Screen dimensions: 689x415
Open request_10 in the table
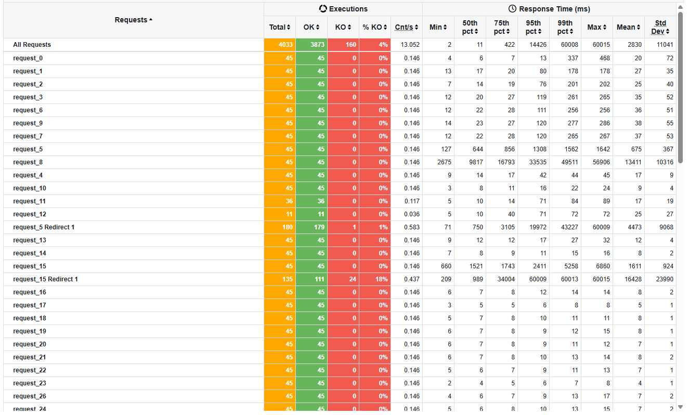pyautogui.click(x=30, y=188)
